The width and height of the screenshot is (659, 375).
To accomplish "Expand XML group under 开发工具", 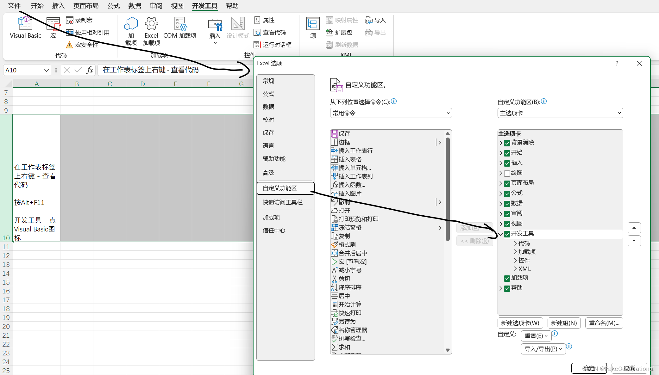I will tap(515, 269).
